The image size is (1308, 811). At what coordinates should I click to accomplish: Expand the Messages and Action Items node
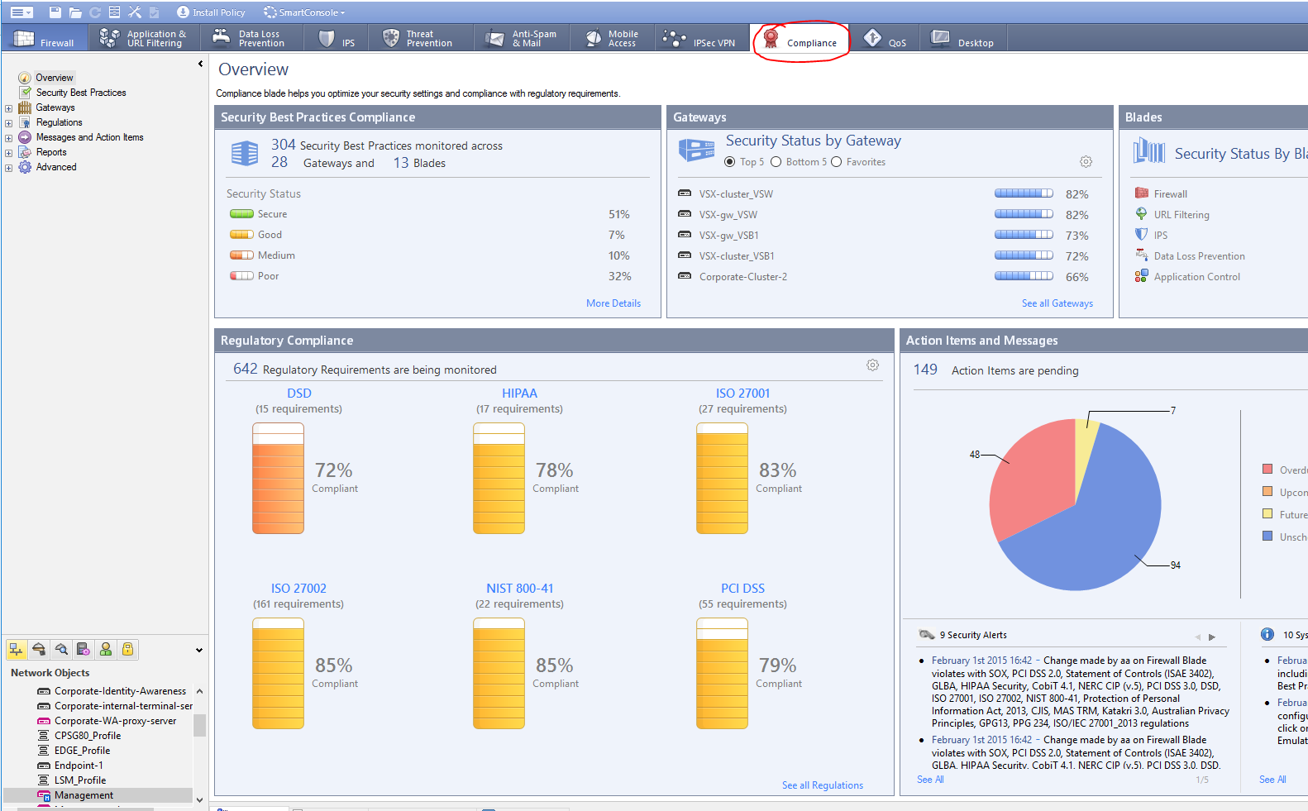[x=8, y=138]
